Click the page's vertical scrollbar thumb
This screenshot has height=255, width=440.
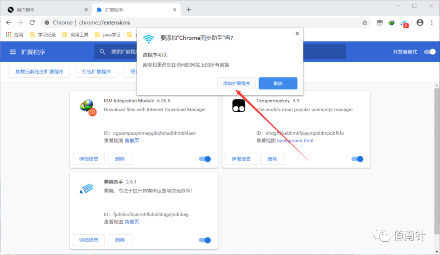click(x=437, y=161)
